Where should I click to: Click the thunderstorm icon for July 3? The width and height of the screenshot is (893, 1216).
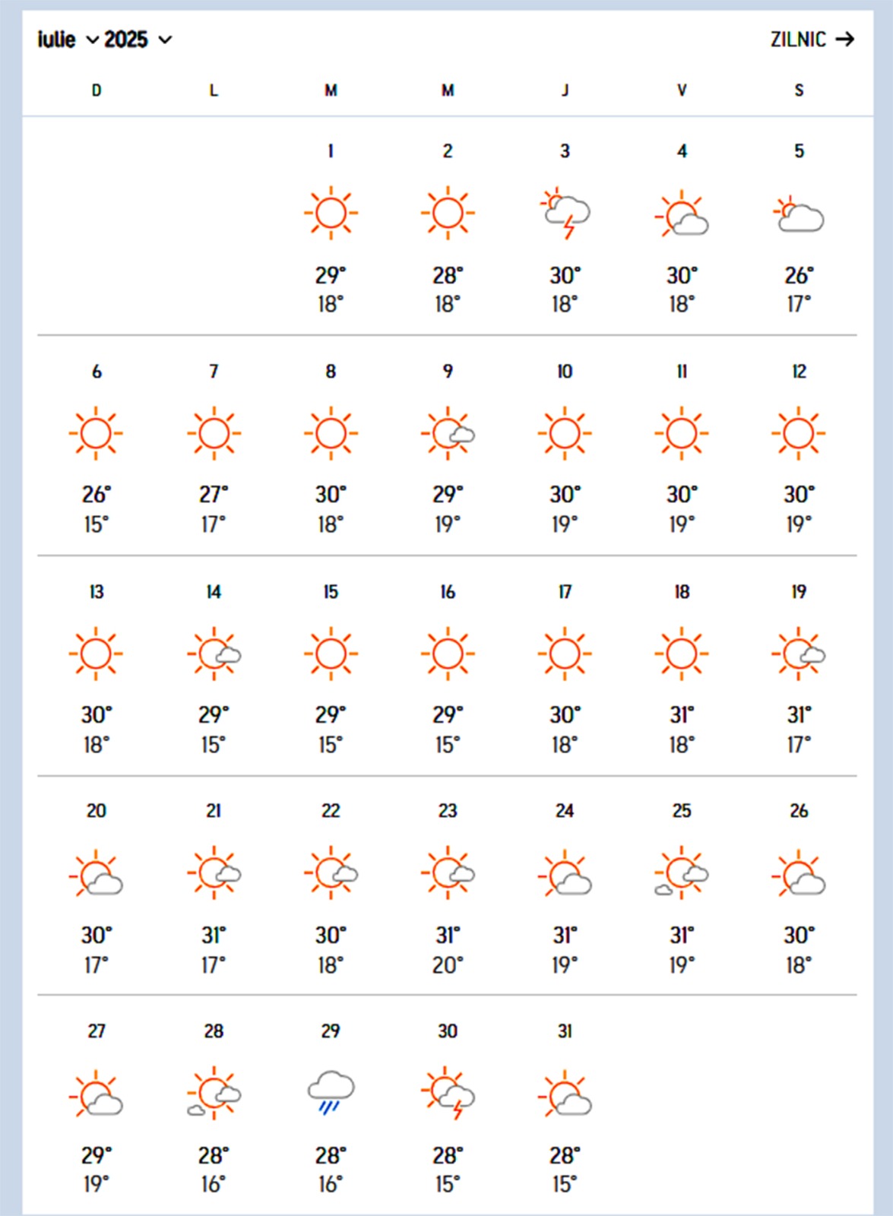click(x=565, y=214)
